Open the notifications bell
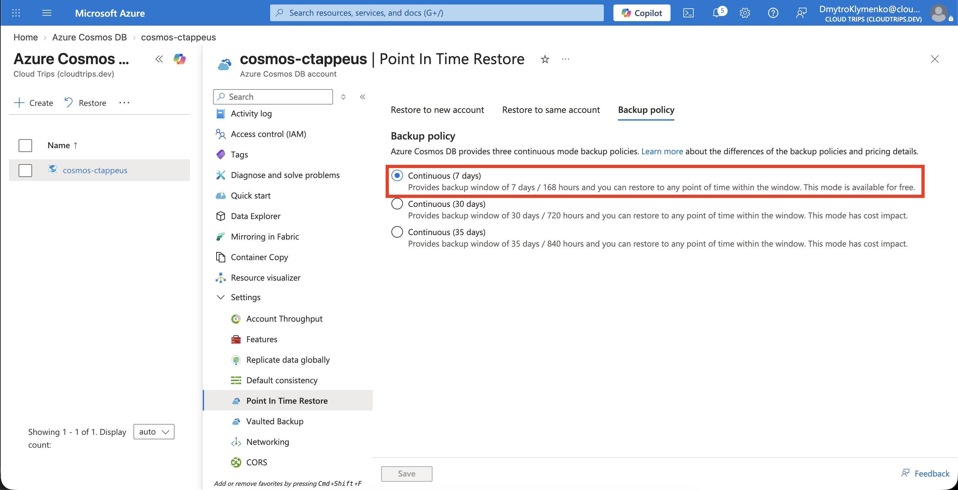This screenshot has width=958, height=490. (x=717, y=13)
